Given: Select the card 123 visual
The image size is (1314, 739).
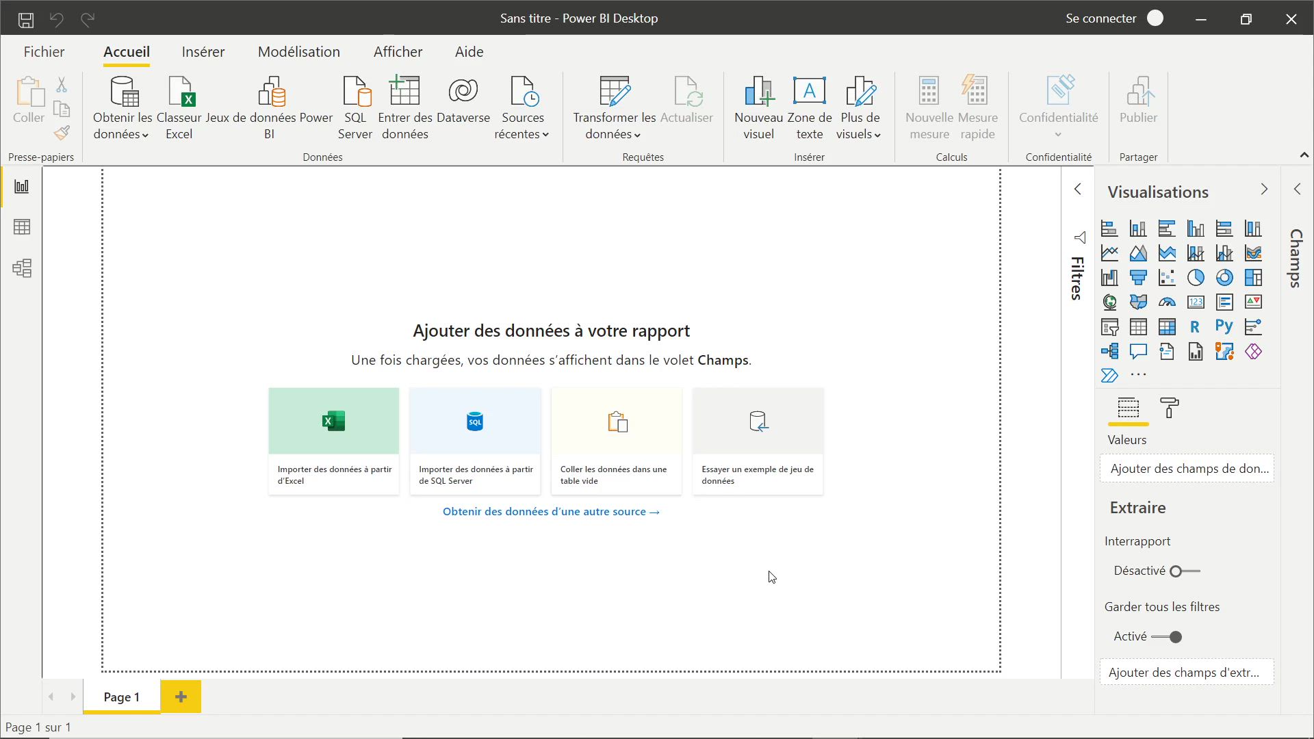Looking at the screenshot, I should pyautogui.click(x=1196, y=302).
